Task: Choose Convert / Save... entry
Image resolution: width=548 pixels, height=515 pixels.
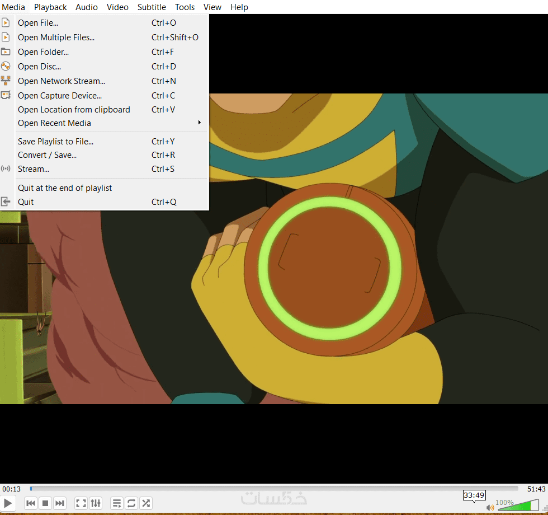Action: point(104,155)
